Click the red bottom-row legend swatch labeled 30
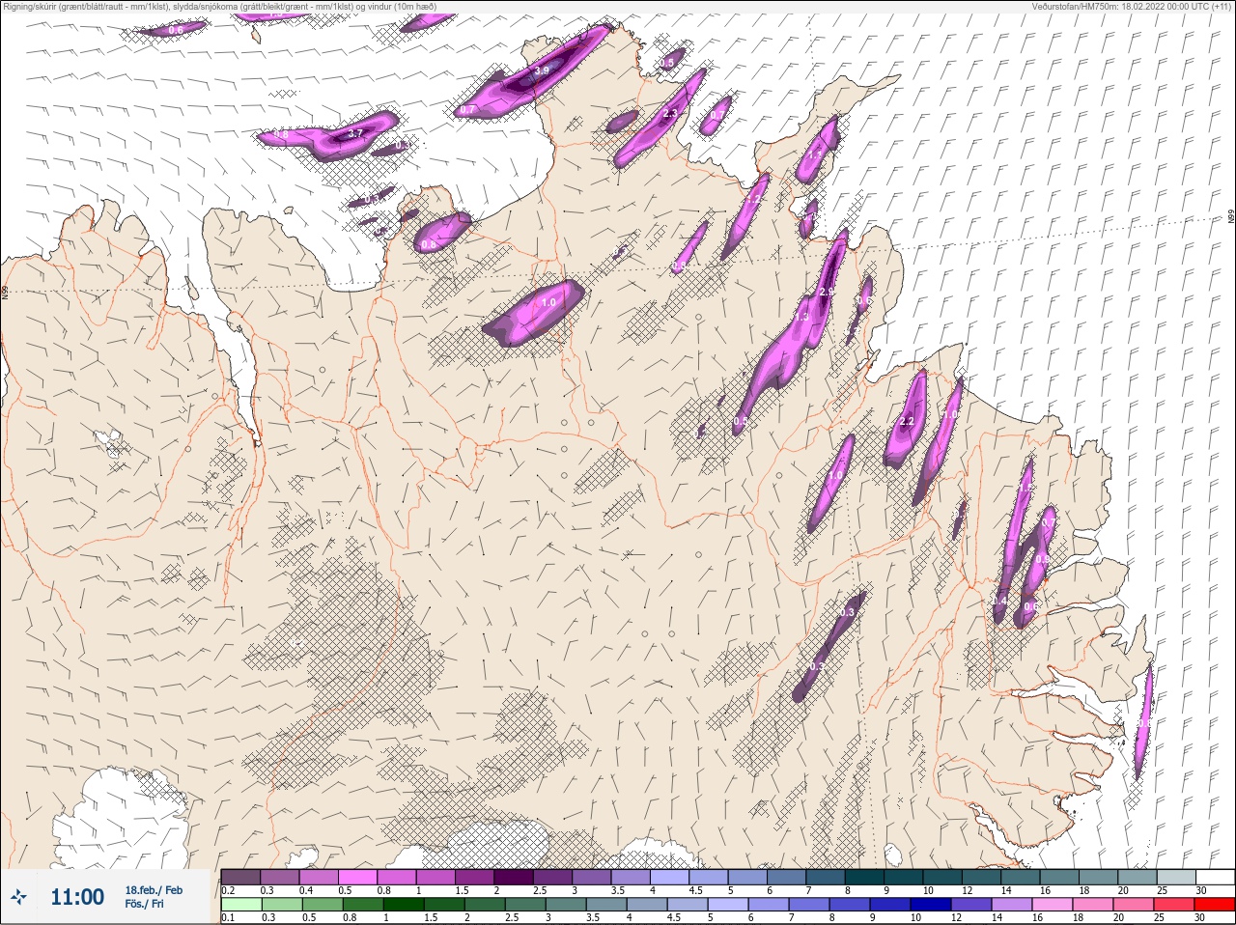 tap(1215, 905)
